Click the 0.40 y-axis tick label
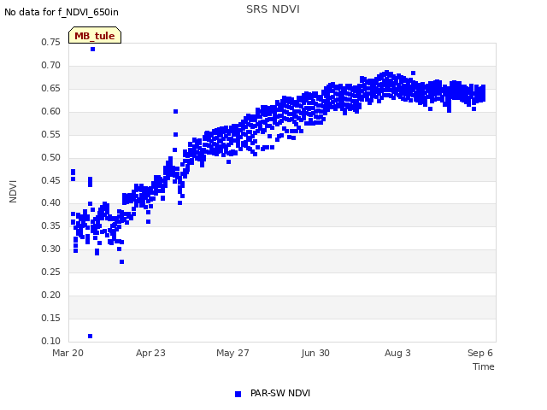Image resolution: width=547 pixels, height=410 pixels. coord(50,202)
